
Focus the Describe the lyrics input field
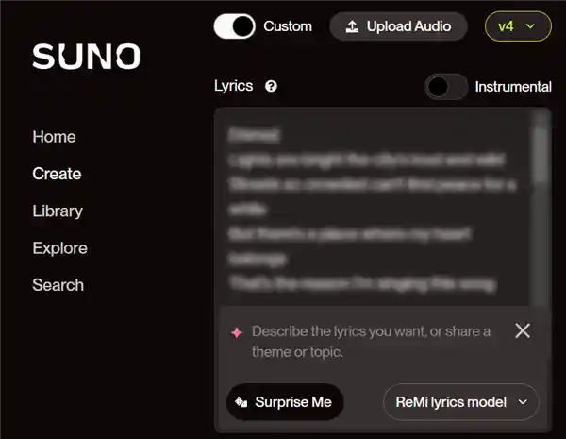(371, 342)
